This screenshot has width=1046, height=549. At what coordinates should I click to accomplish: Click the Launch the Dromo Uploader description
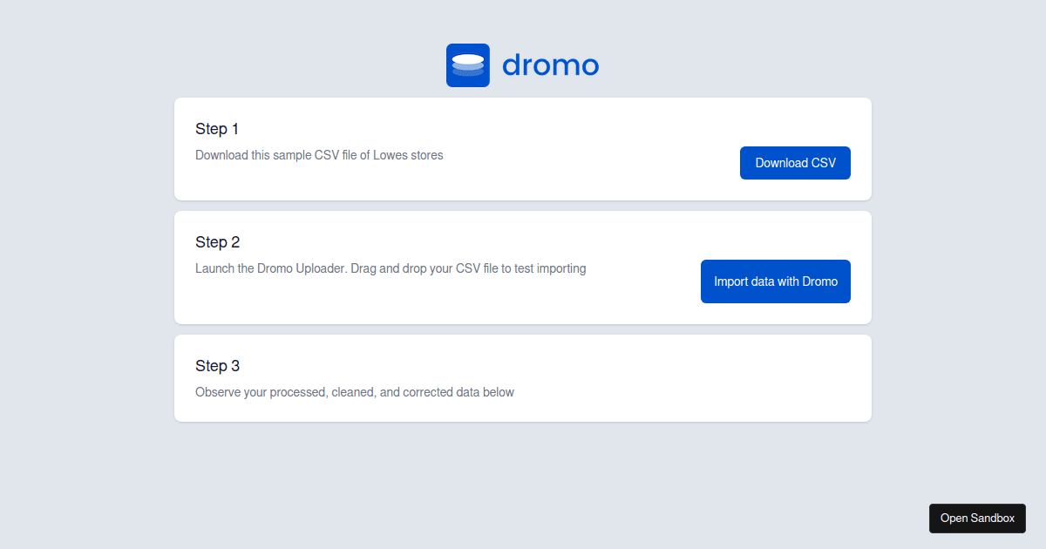click(x=391, y=268)
